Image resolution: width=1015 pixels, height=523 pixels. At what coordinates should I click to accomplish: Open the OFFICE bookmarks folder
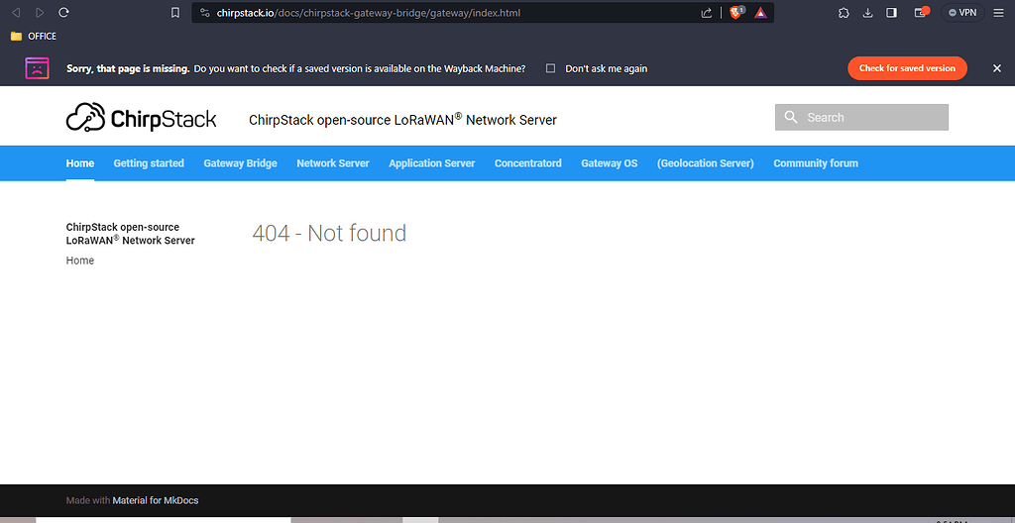(x=34, y=36)
